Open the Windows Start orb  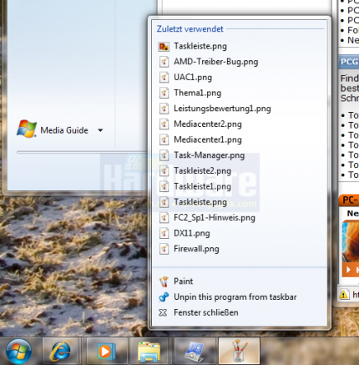19,352
